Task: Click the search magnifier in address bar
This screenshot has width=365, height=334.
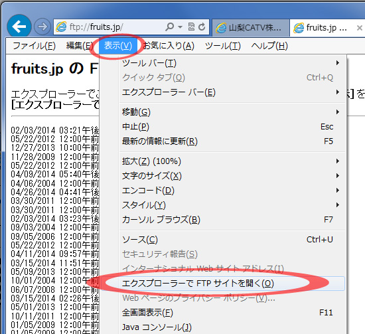Action: (169, 27)
